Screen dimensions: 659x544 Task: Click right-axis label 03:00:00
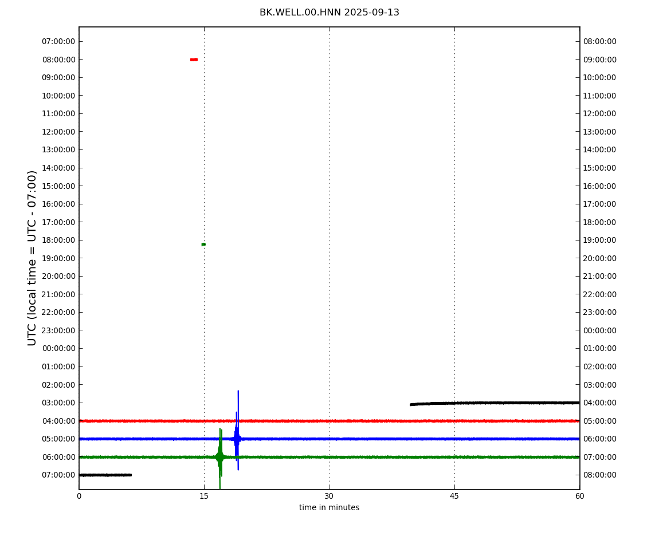(x=600, y=385)
